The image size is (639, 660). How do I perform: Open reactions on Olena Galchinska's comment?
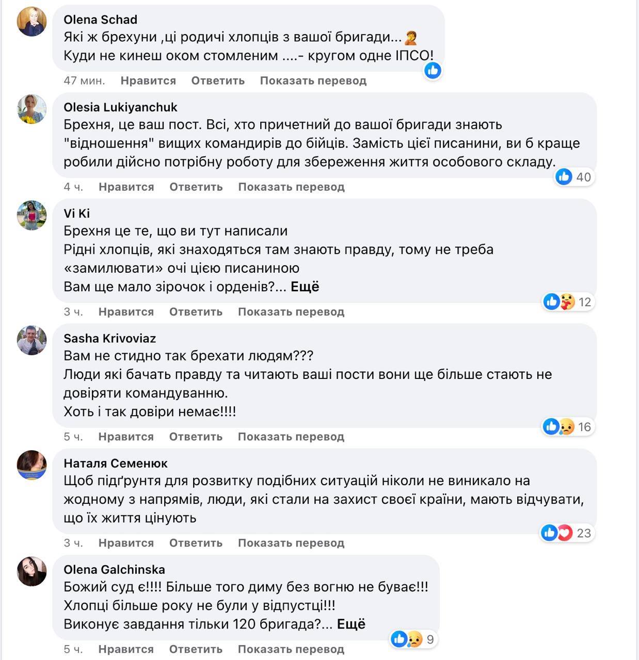coord(412,639)
